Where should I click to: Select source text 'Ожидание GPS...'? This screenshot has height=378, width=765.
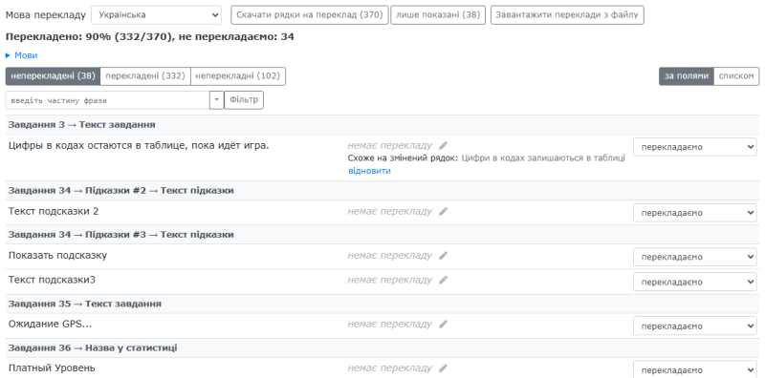pyautogui.click(x=51, y=324)
